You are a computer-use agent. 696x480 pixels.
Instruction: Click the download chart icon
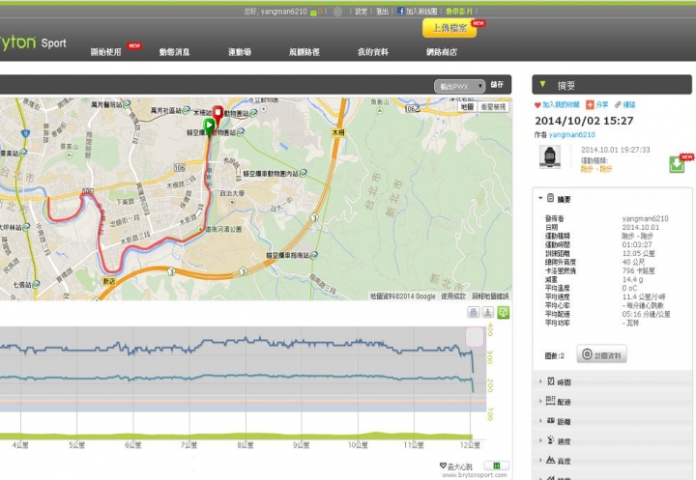(488, 312)
